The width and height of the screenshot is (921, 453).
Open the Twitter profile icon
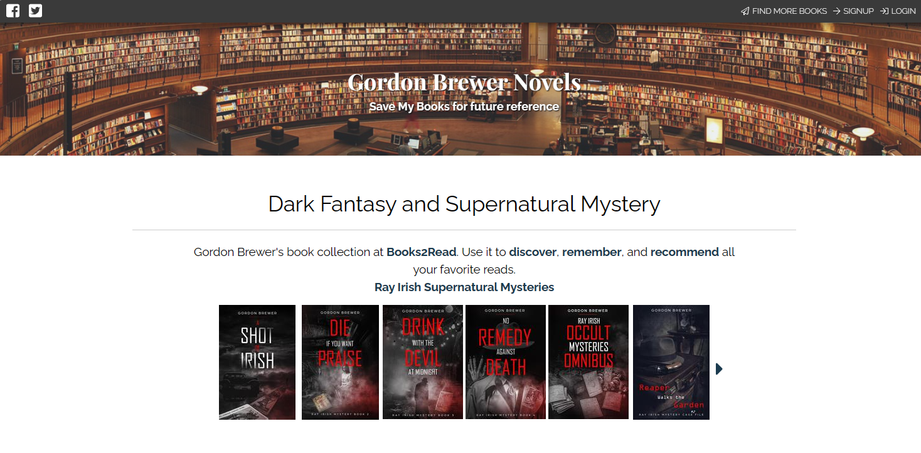pyautogui.click(x=36, y=11)
